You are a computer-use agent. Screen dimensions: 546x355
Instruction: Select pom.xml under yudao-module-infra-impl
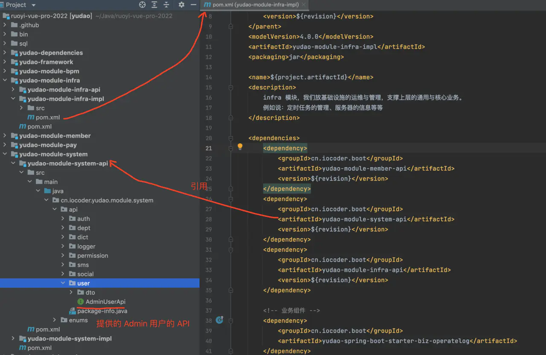coord(47,117)
